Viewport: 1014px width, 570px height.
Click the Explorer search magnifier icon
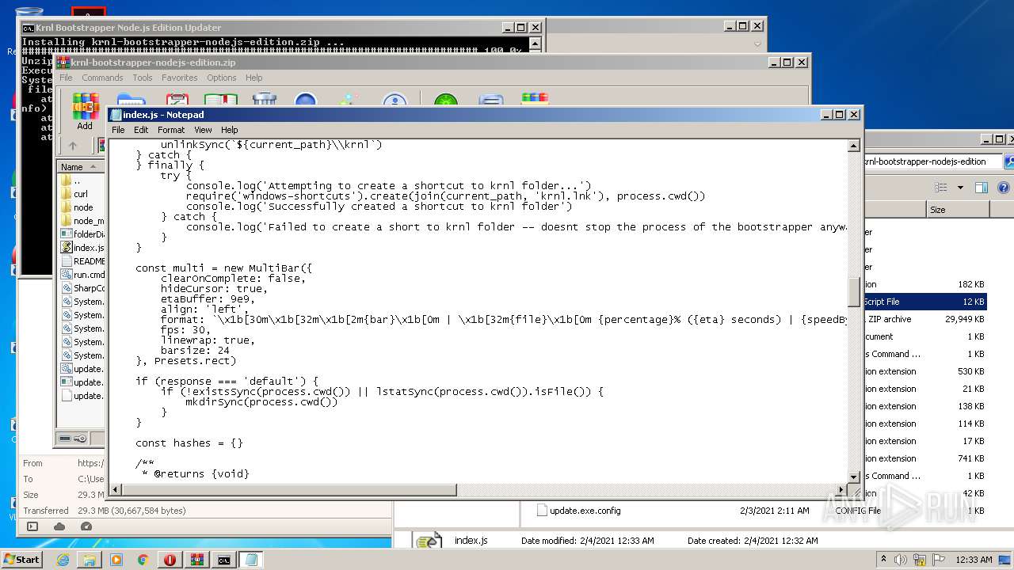1009,161
